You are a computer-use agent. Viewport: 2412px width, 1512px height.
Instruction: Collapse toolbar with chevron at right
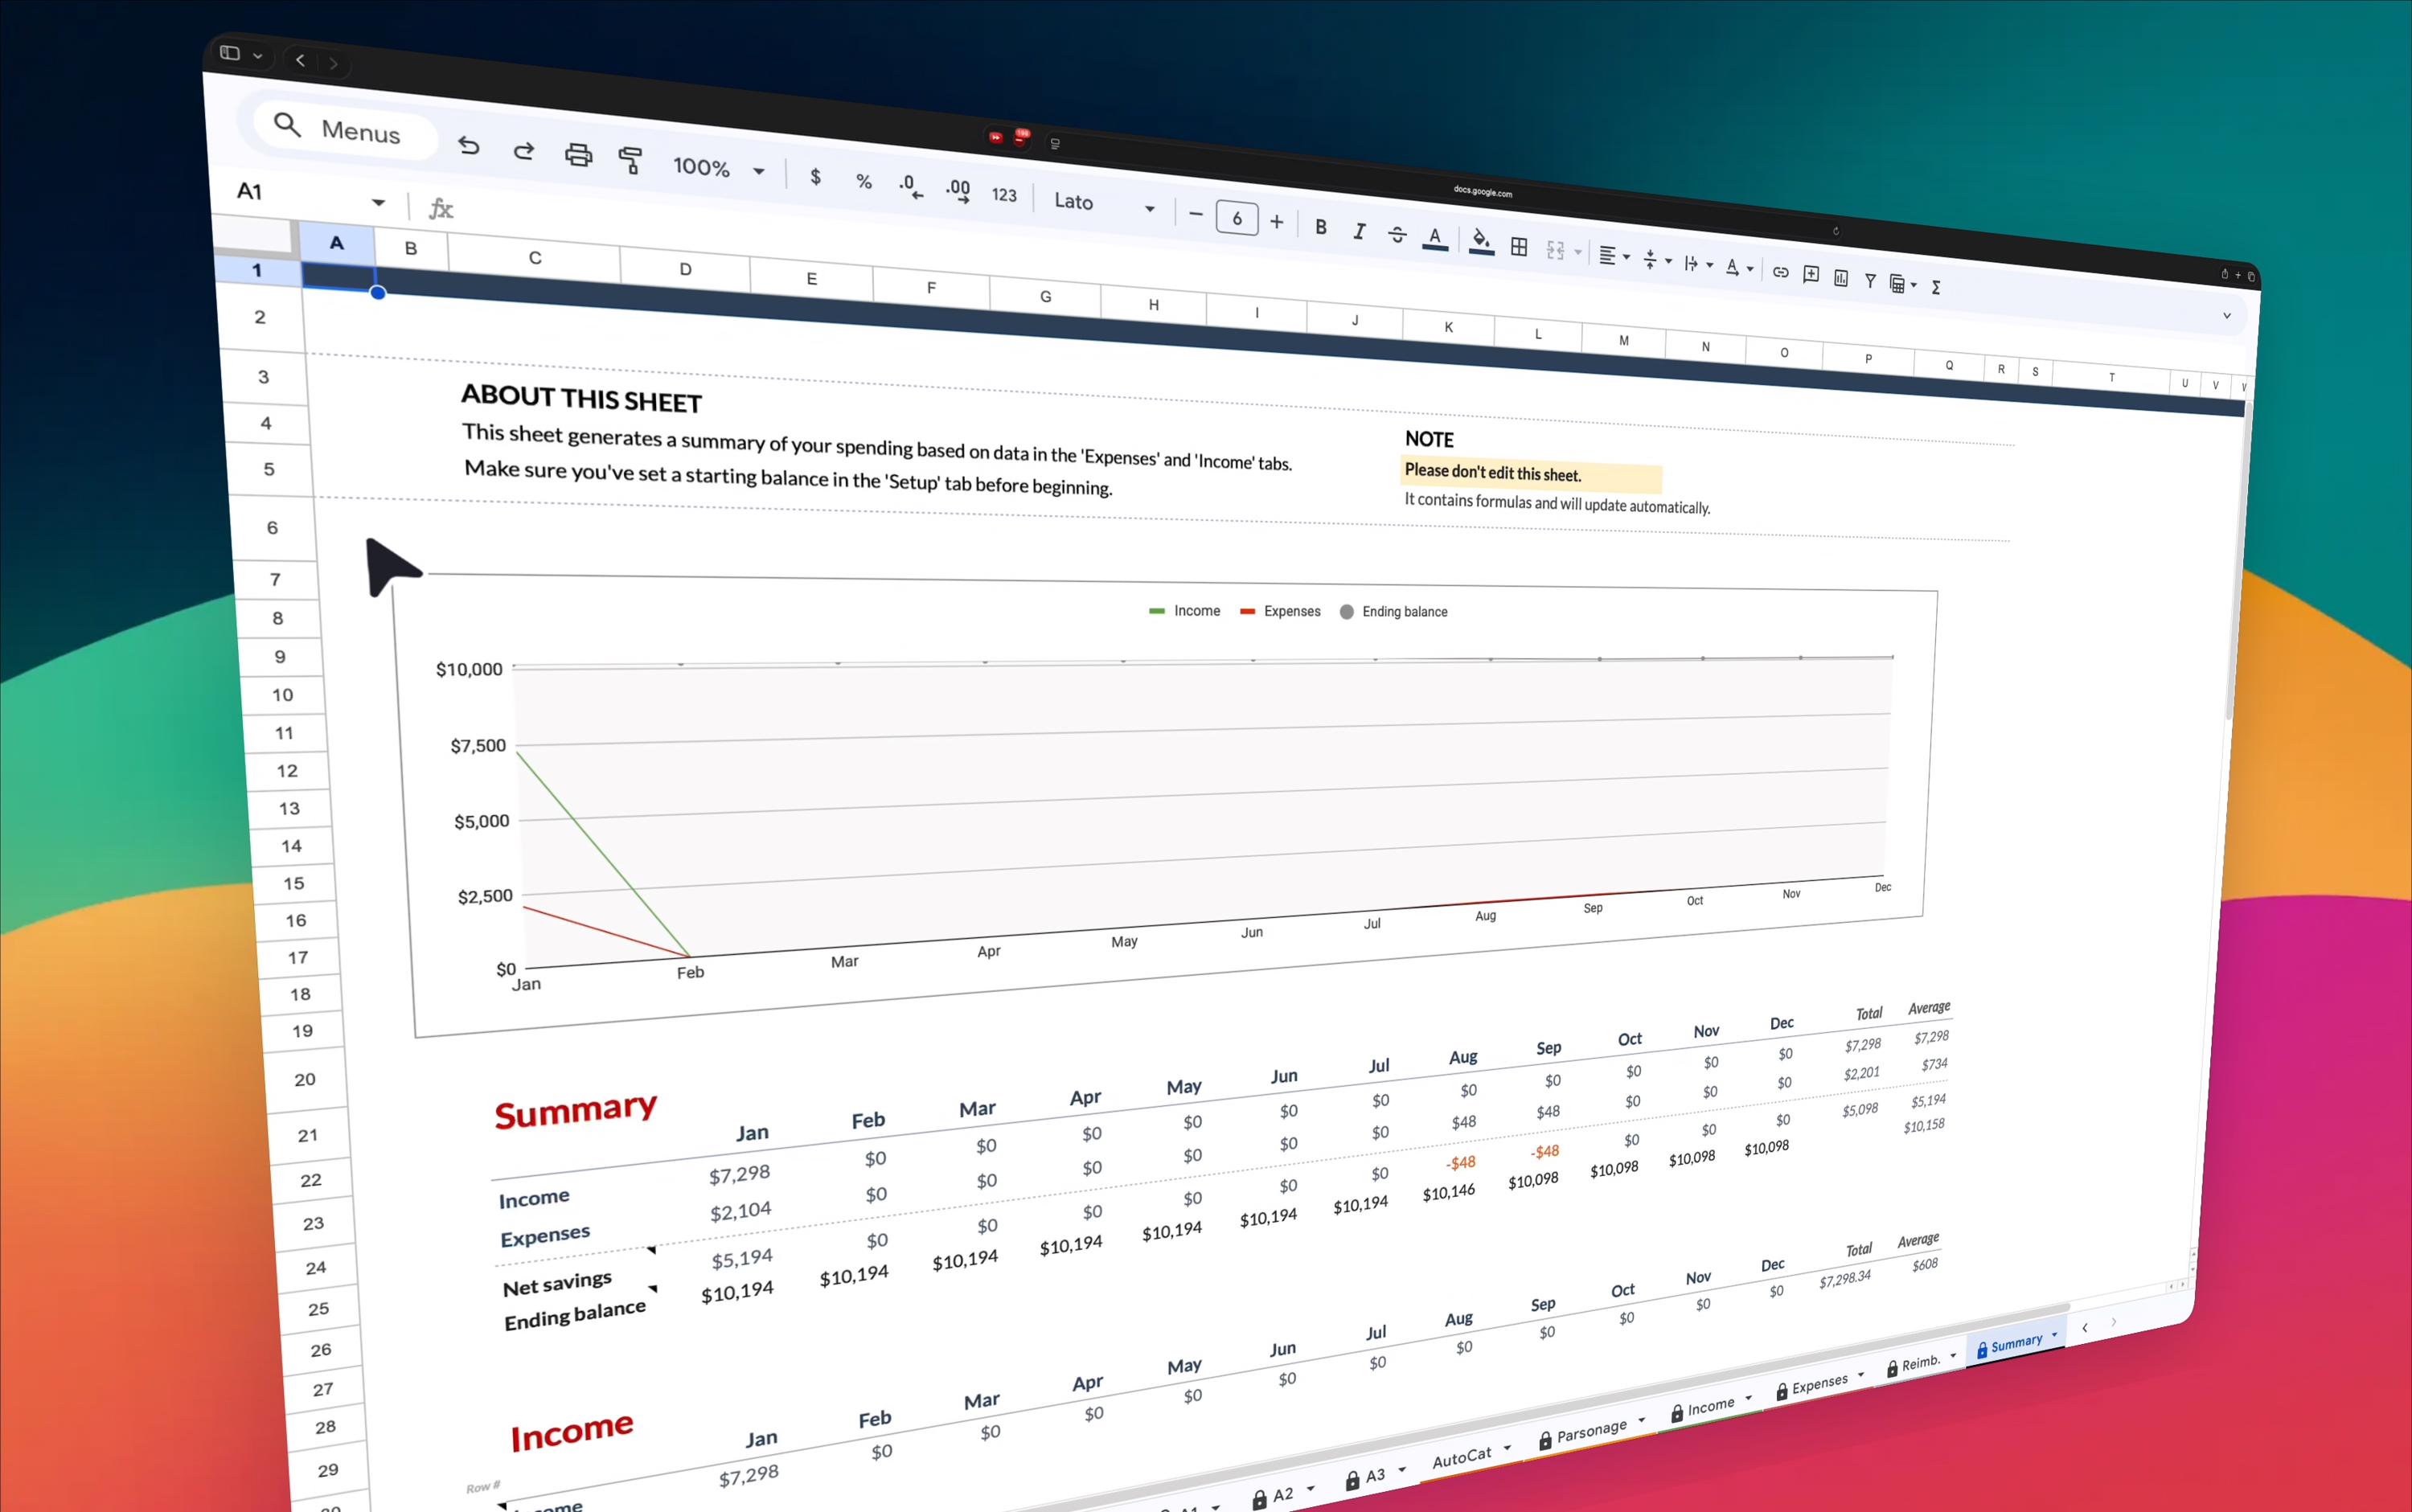pos(2226,316)
